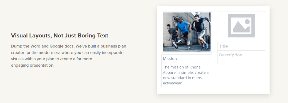Click empty white card area below Description
This screenshot has width=288, height=103.
[x=241, y=79]
